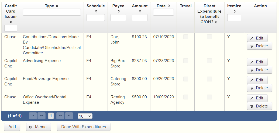
Task: Toggle Direct Expenditure checkbox for Big Box Store
Action: pos(209,61)
